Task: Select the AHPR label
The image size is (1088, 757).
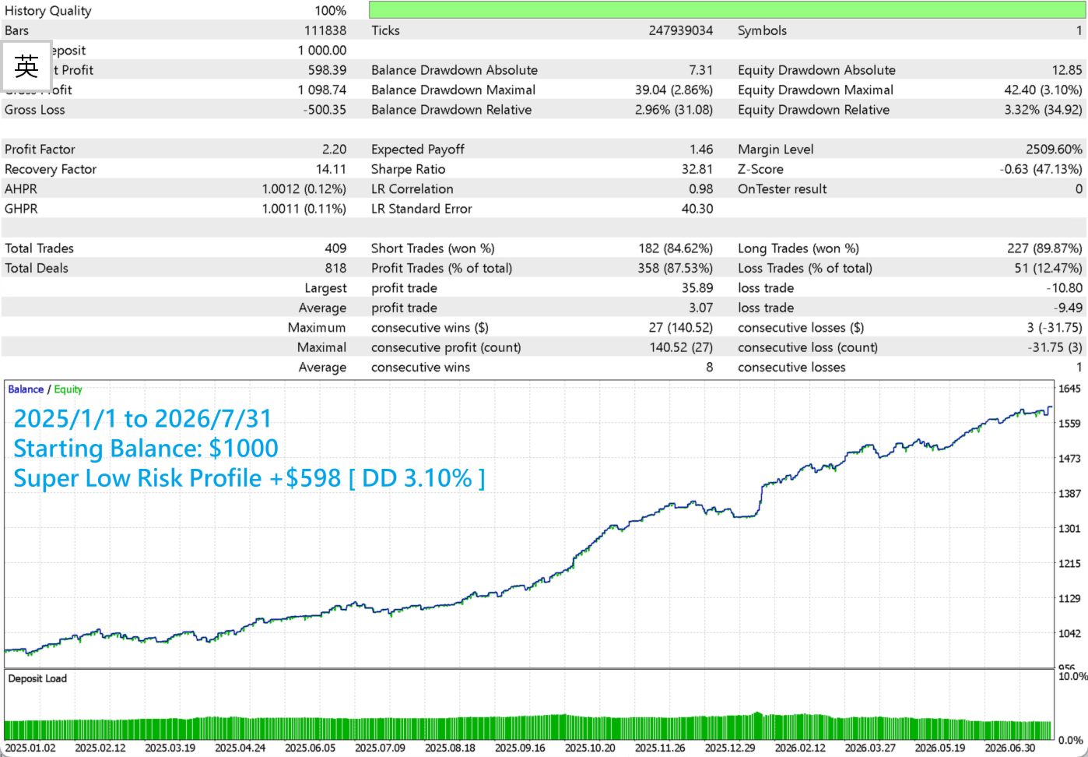Action: [x=21, y=189]
